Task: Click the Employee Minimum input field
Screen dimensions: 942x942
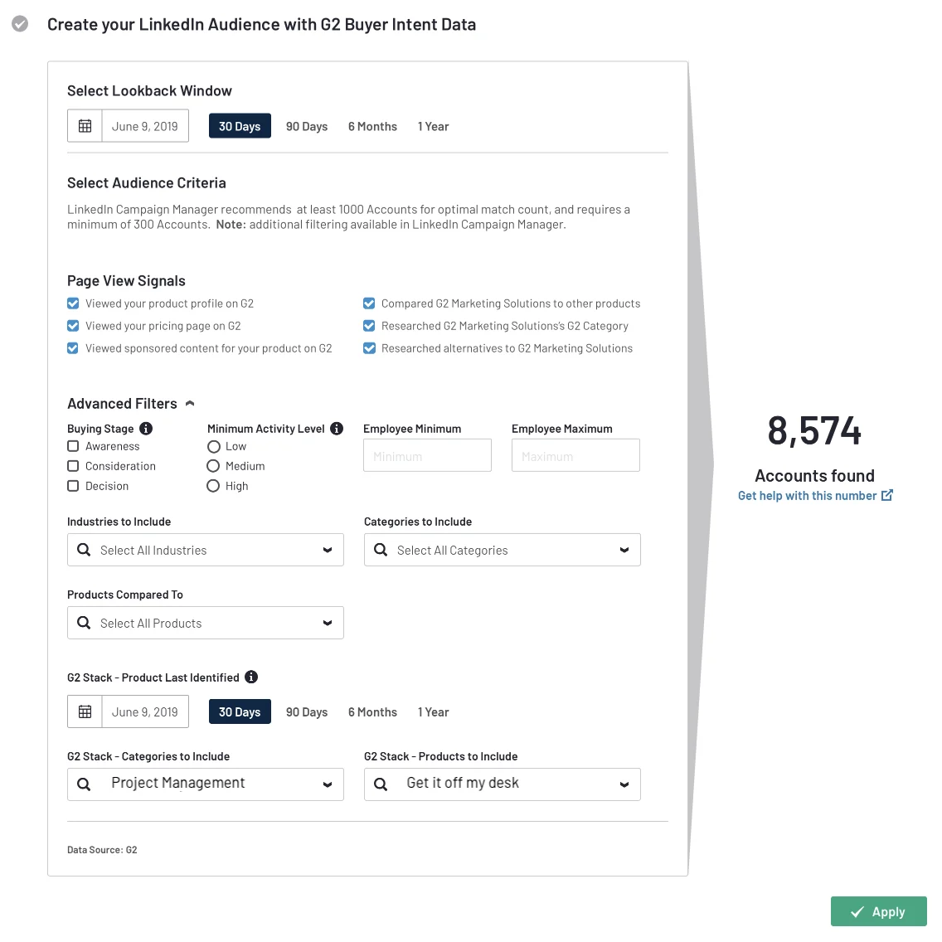Action: pyautogui.click(x=427, y=455)
